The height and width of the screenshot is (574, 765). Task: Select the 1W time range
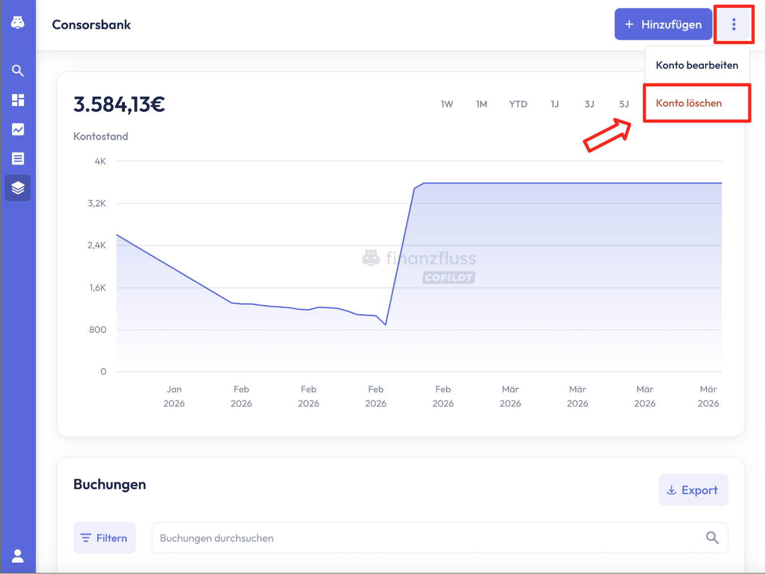[447, 104]
